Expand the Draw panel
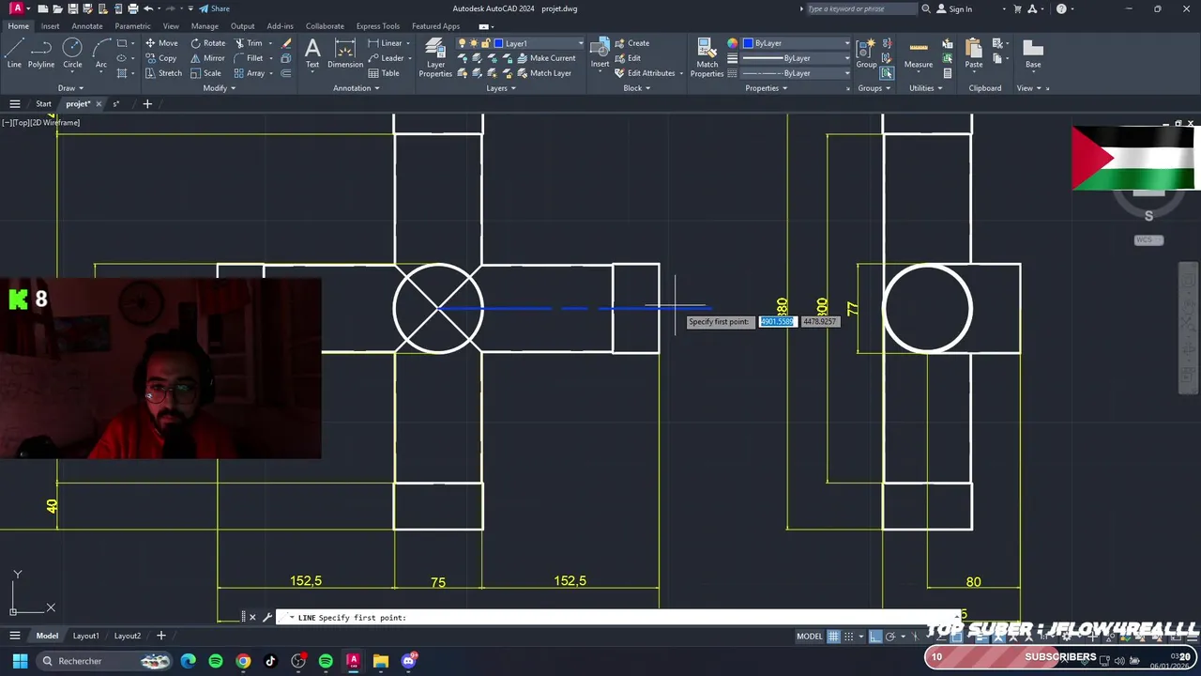Image resolution: width=1201 pixels, height=676 pixels. coord(71,88)
